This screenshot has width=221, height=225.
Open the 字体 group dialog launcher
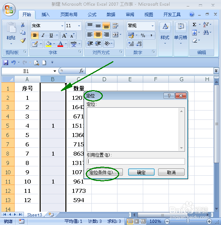pos(80,52)
